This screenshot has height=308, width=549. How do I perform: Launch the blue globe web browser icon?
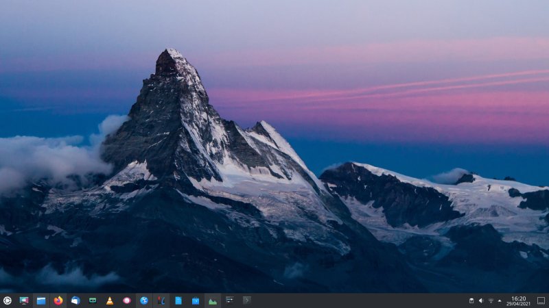(144, 300)
